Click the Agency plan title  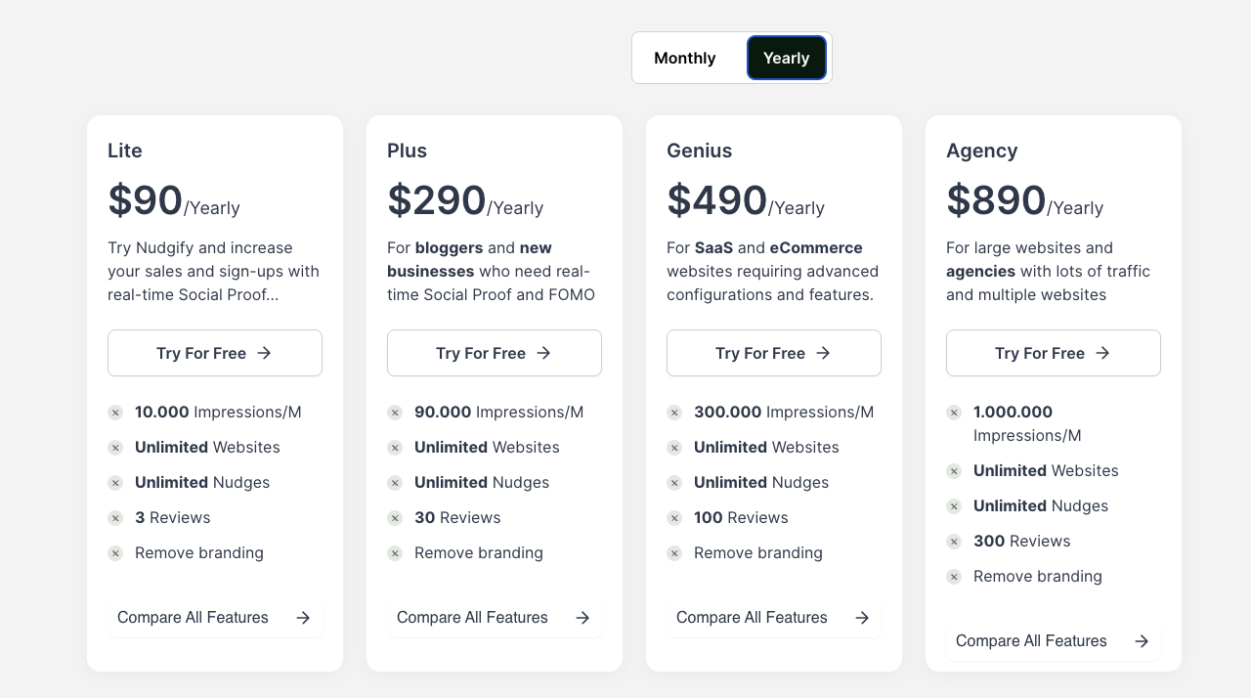point(982,151)
